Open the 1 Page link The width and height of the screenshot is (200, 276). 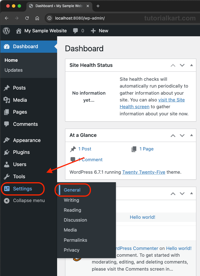146,149
